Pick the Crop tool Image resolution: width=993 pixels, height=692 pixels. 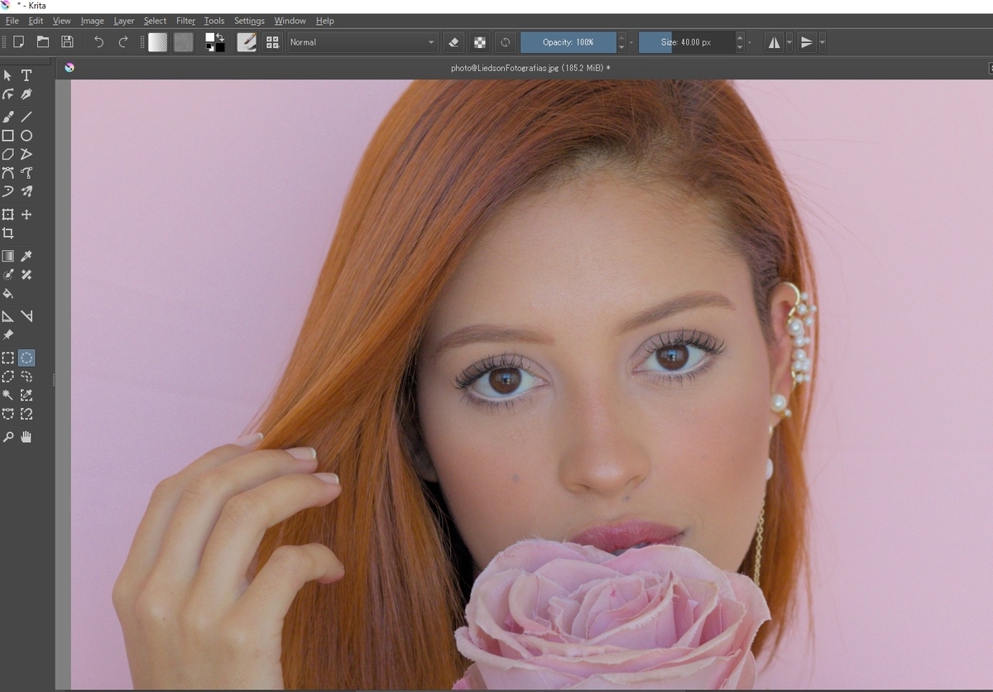pos(8,233)
